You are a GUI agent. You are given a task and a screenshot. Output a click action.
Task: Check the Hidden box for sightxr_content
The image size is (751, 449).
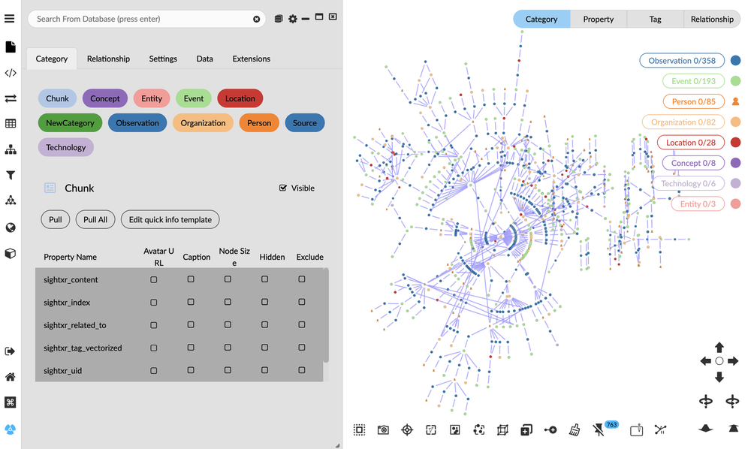pyautogui.click(x=264, y=279)
